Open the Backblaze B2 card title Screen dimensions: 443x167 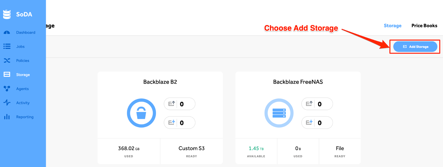(x=160, y=82)
